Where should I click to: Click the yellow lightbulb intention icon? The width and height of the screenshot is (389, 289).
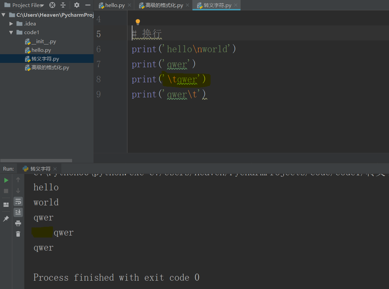[138, 22]
